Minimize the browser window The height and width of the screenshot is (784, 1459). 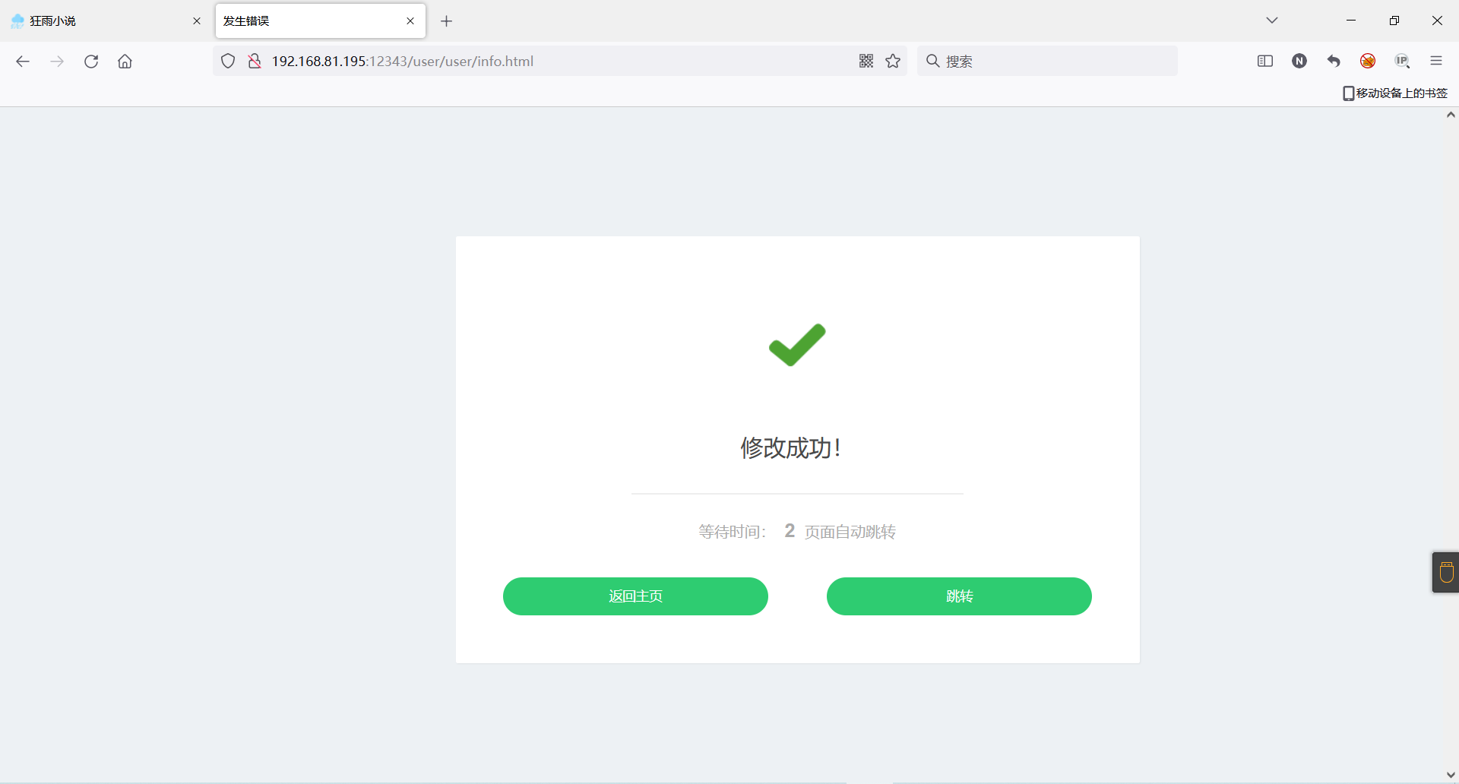pos(1351,21)
